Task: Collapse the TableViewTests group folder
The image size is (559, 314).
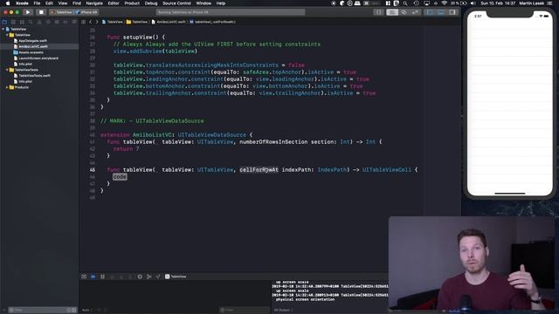Action: (x=7, y=70)
